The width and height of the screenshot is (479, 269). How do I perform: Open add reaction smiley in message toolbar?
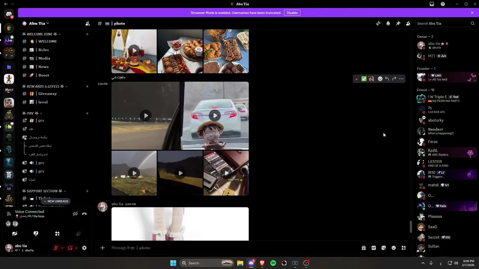pos(380,79)
